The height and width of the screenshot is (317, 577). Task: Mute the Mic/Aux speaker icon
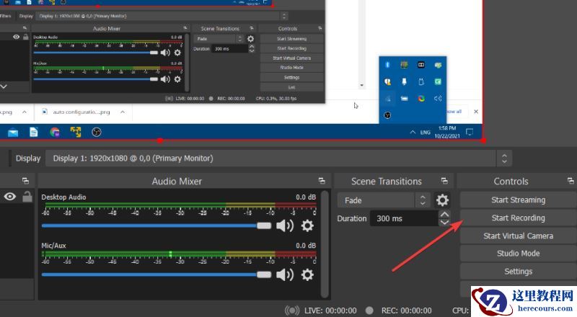coord(285,274)
